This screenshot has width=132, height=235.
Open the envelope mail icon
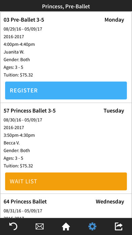(x=40, y=227)
